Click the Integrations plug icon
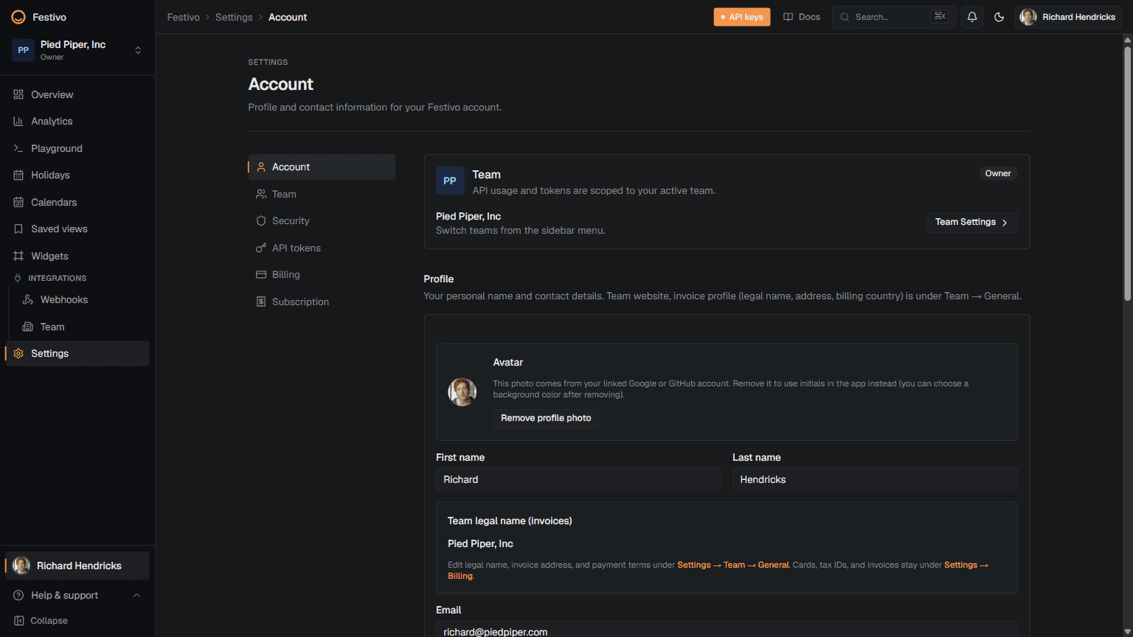Image resolution: width=1133 pixels, height=637 pixels. point(18,278)
